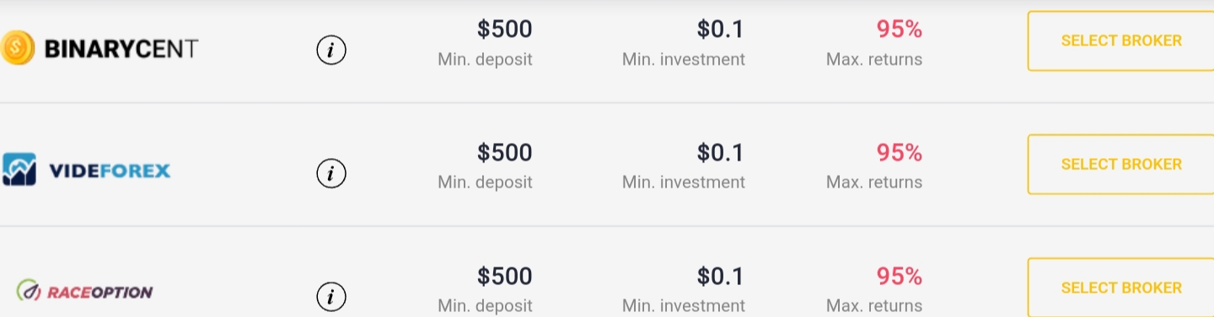Image resolution: width=1214 pixels, height=317 pixels.
Task: Click Videforex's $500 min deposit amount
Action: (504, 152)
